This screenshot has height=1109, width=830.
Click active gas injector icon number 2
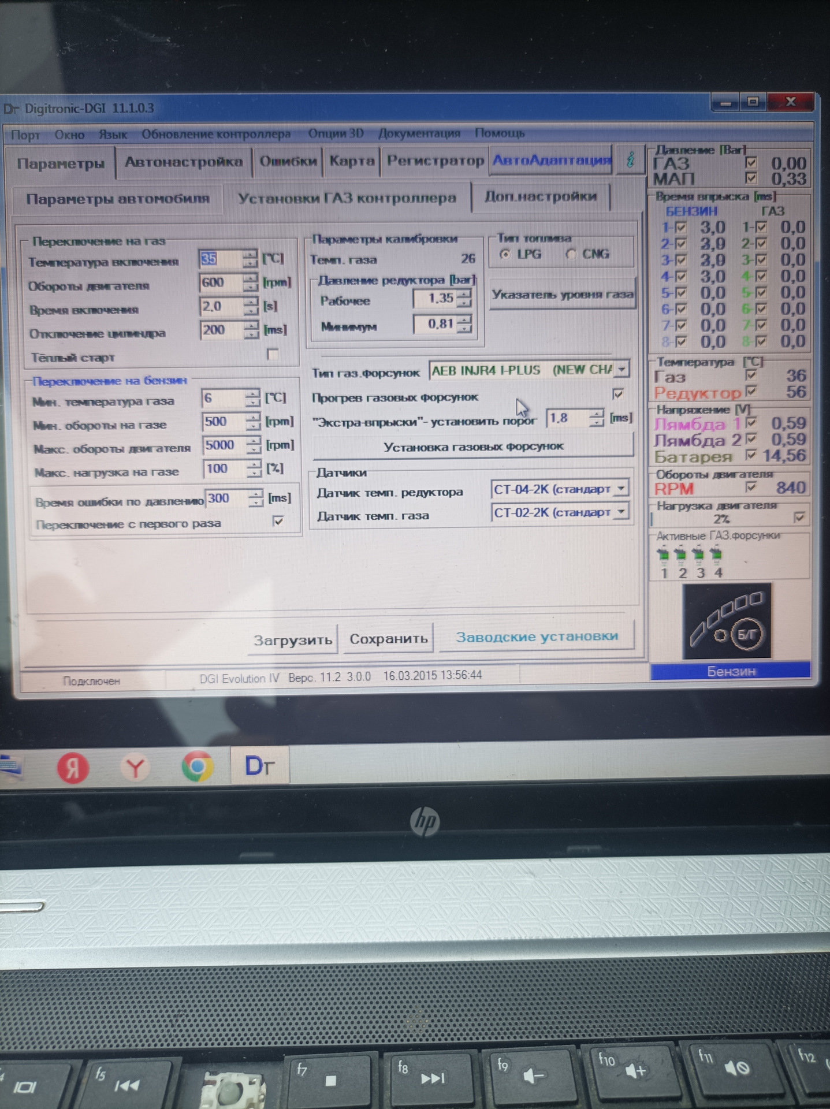[682, 556]
